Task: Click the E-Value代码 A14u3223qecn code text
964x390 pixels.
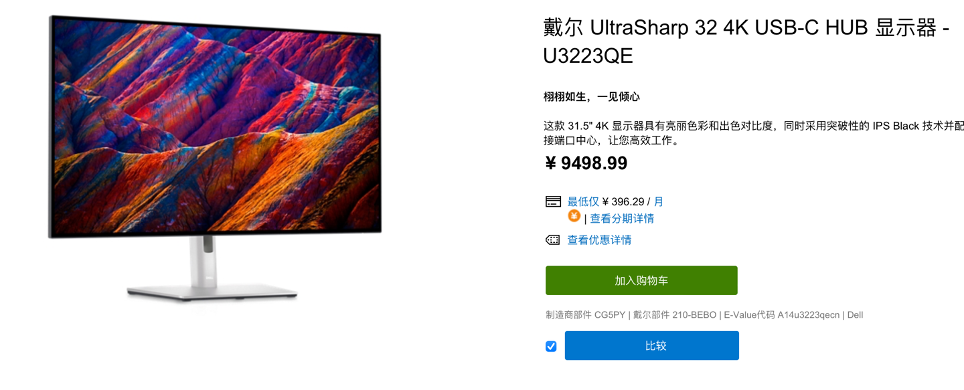Action: (x=781, y=315)
